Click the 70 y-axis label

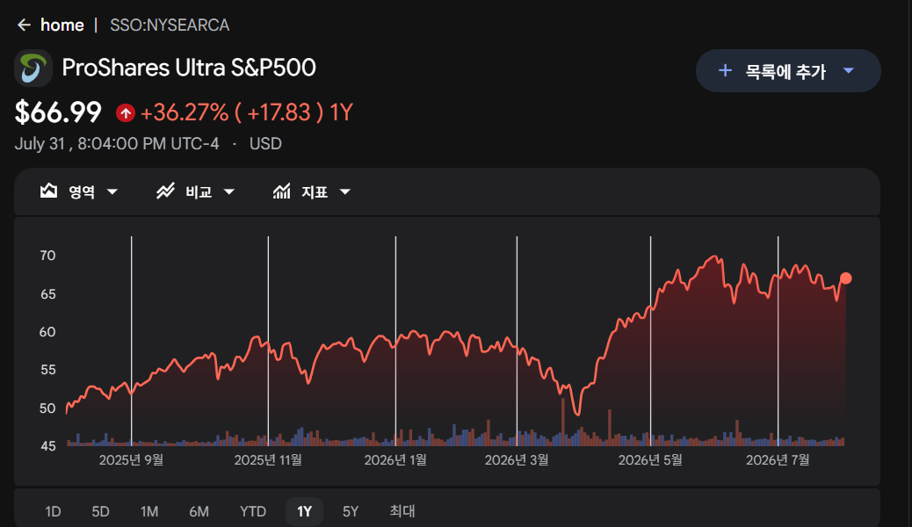[47, 256]
